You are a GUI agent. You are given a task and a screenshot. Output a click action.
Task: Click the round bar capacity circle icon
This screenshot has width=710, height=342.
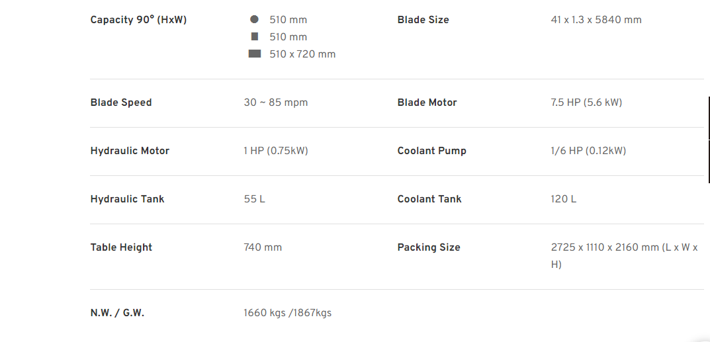point(255,19)
